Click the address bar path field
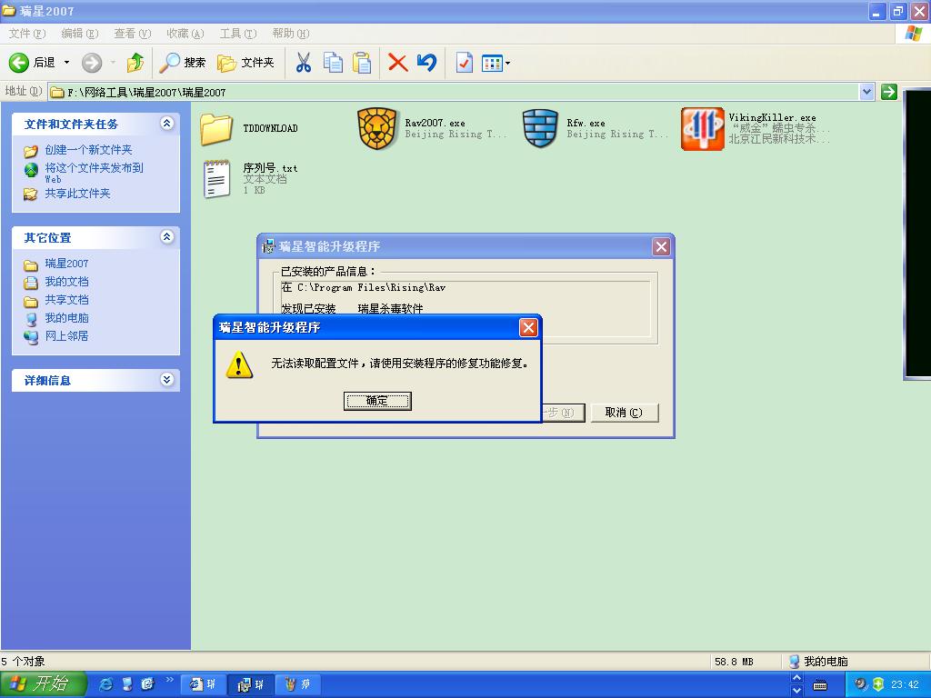The image size is (931, 698). click(x=455, y=92)
